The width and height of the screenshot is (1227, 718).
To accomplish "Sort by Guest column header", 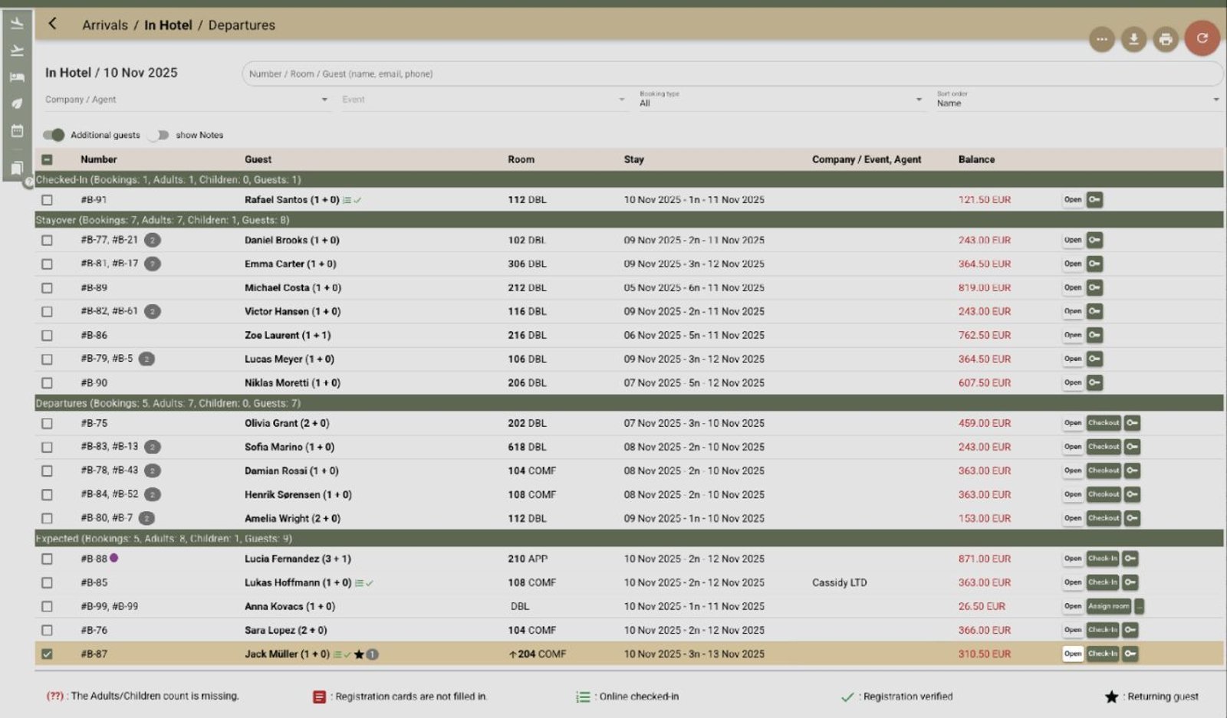I will (x=258, y=159).
